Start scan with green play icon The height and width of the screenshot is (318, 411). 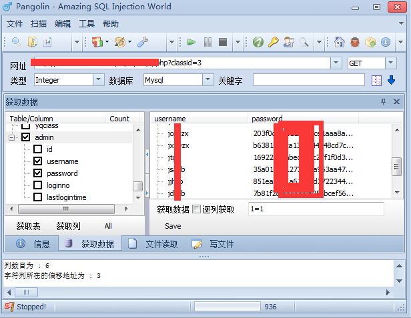coord(191,42)
